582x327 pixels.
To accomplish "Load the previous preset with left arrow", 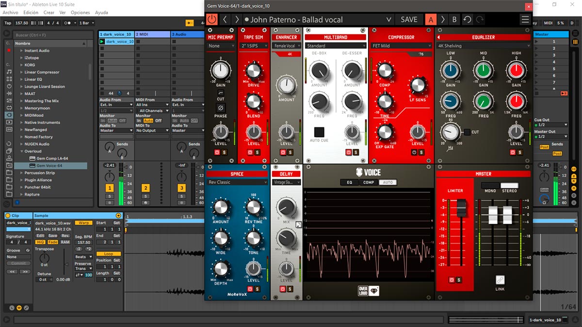I will point(225,19).
